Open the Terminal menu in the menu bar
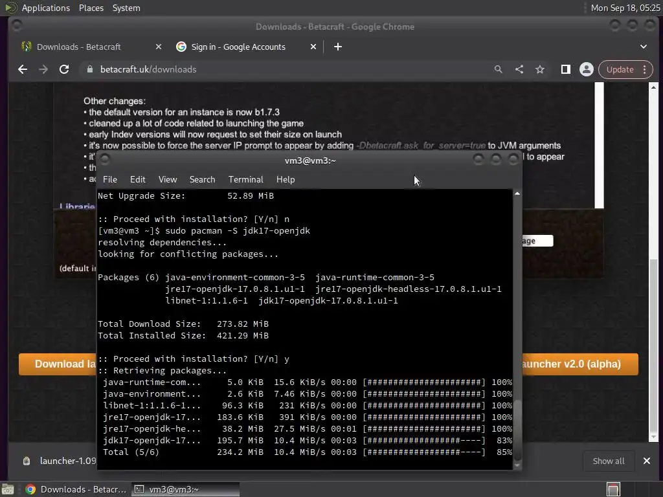The width and height of the screenshot is (663, 497). (246, 180)
